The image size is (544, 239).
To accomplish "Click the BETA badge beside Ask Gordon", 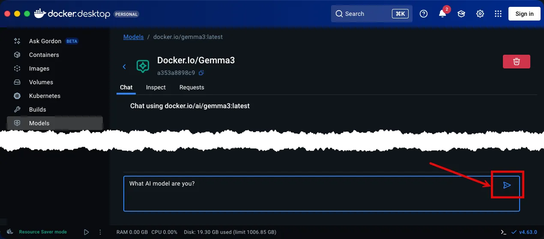I will point(72,41).
